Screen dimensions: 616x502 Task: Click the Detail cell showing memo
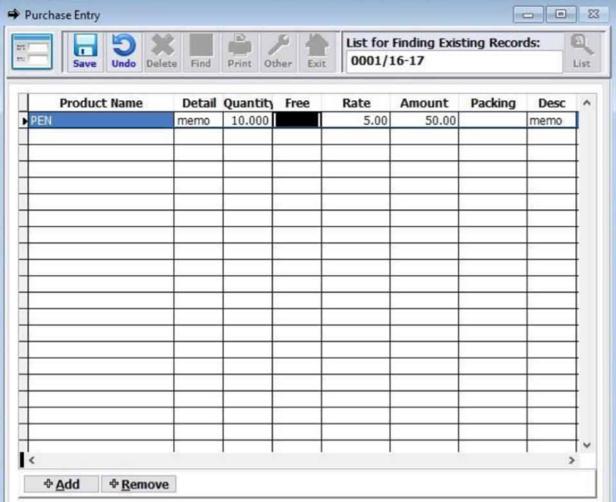coord(198,120)
